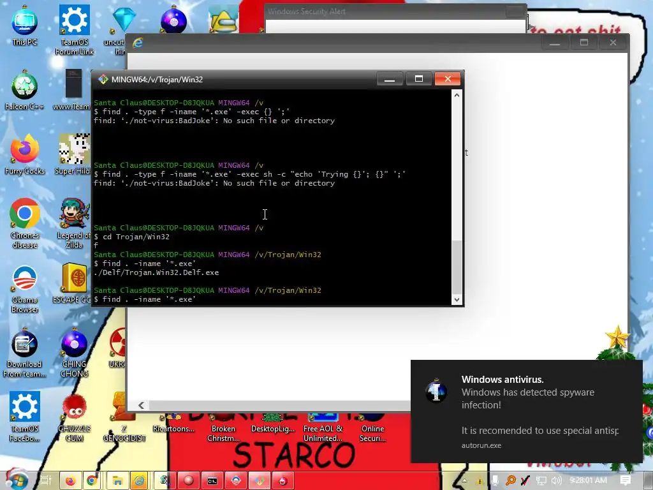Launch Chrome icon labeled Chrones disease
This screenshot has width=653, height=490.
25,224
